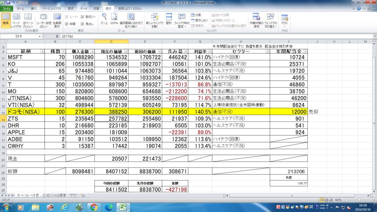Select the column D header
Viewport: 377px width, 212px height.
pos(111,42)
